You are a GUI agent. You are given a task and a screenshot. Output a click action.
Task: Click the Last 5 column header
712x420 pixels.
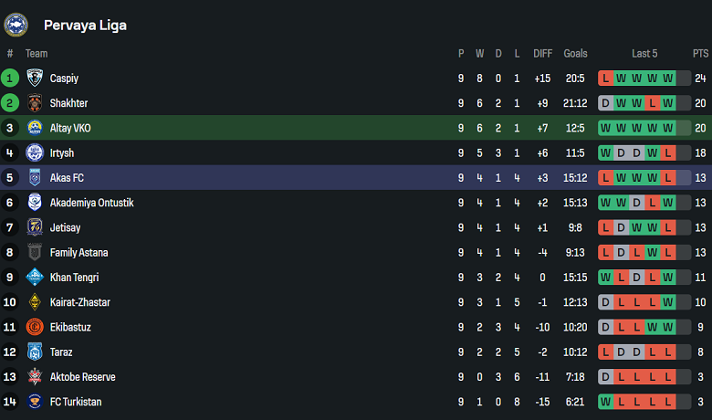click(644, 54)
